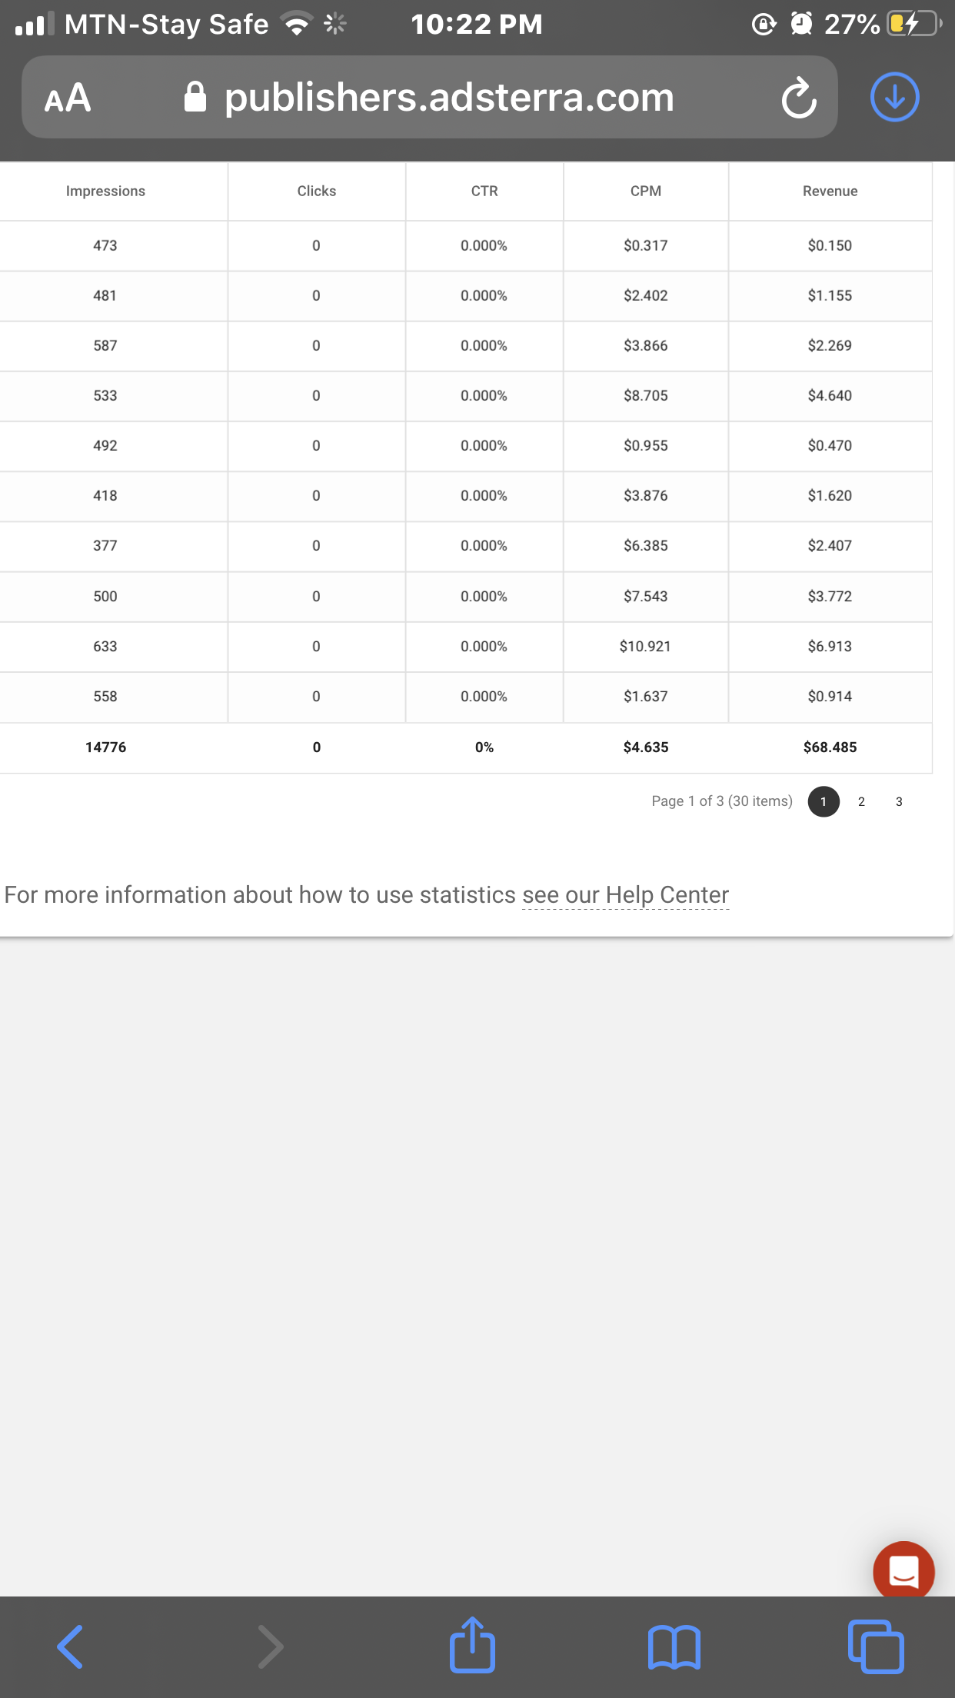Screen dimensions: 955x1698
Task: Go to page 2 of statistics
Action: 861,801
